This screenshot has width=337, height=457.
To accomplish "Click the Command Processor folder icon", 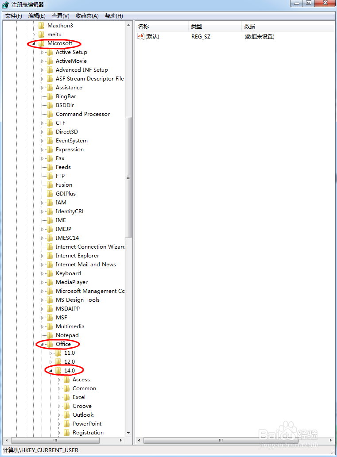I will 50,114.
